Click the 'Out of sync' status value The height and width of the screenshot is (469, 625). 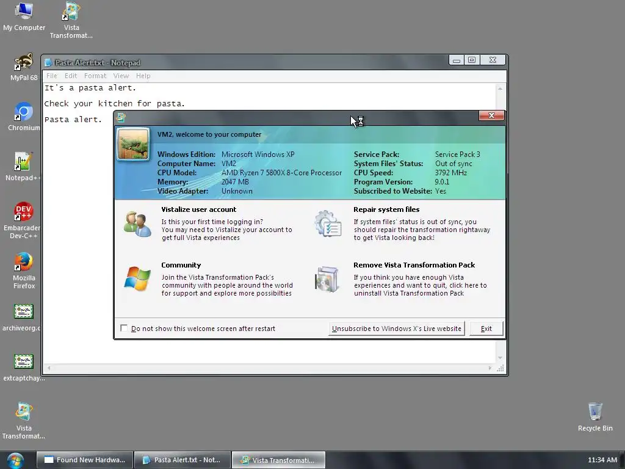[453, 164]
